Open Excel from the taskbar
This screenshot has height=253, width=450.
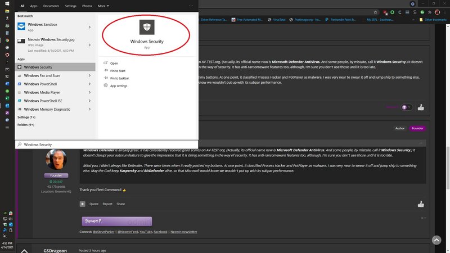point(7,98)
